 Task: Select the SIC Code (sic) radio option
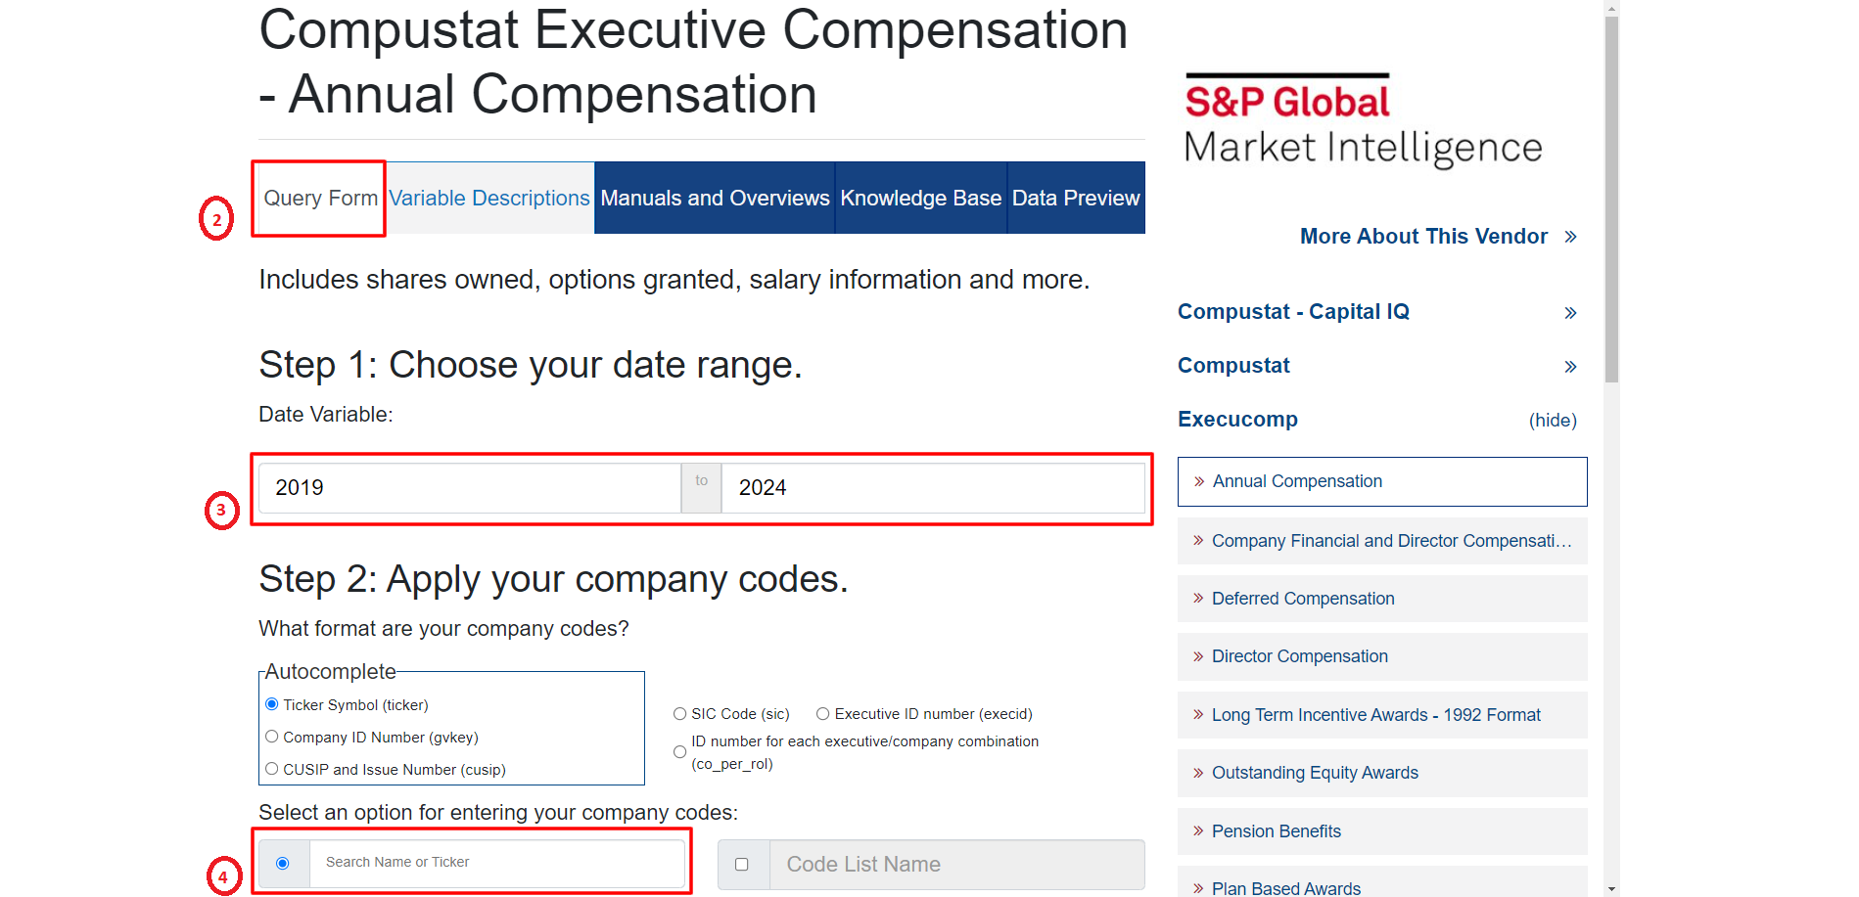pyautogui.click(x=679, y=714)
